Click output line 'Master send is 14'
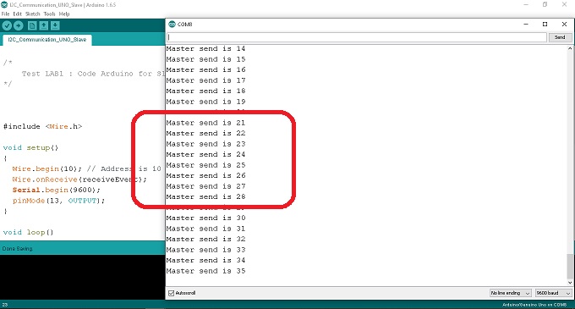Viewport: 575px width, 309px height. pyautogui.click(x=205, y=48)
